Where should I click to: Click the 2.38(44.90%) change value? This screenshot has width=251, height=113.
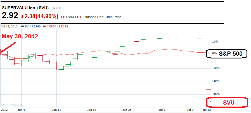pos(41,17)
